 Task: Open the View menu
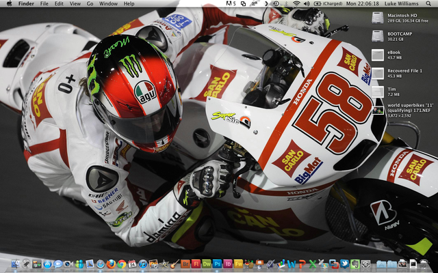pyautogui.click(x=75, y=3)
